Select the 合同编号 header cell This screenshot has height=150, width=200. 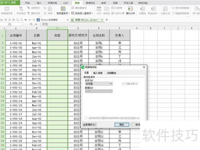16,35
